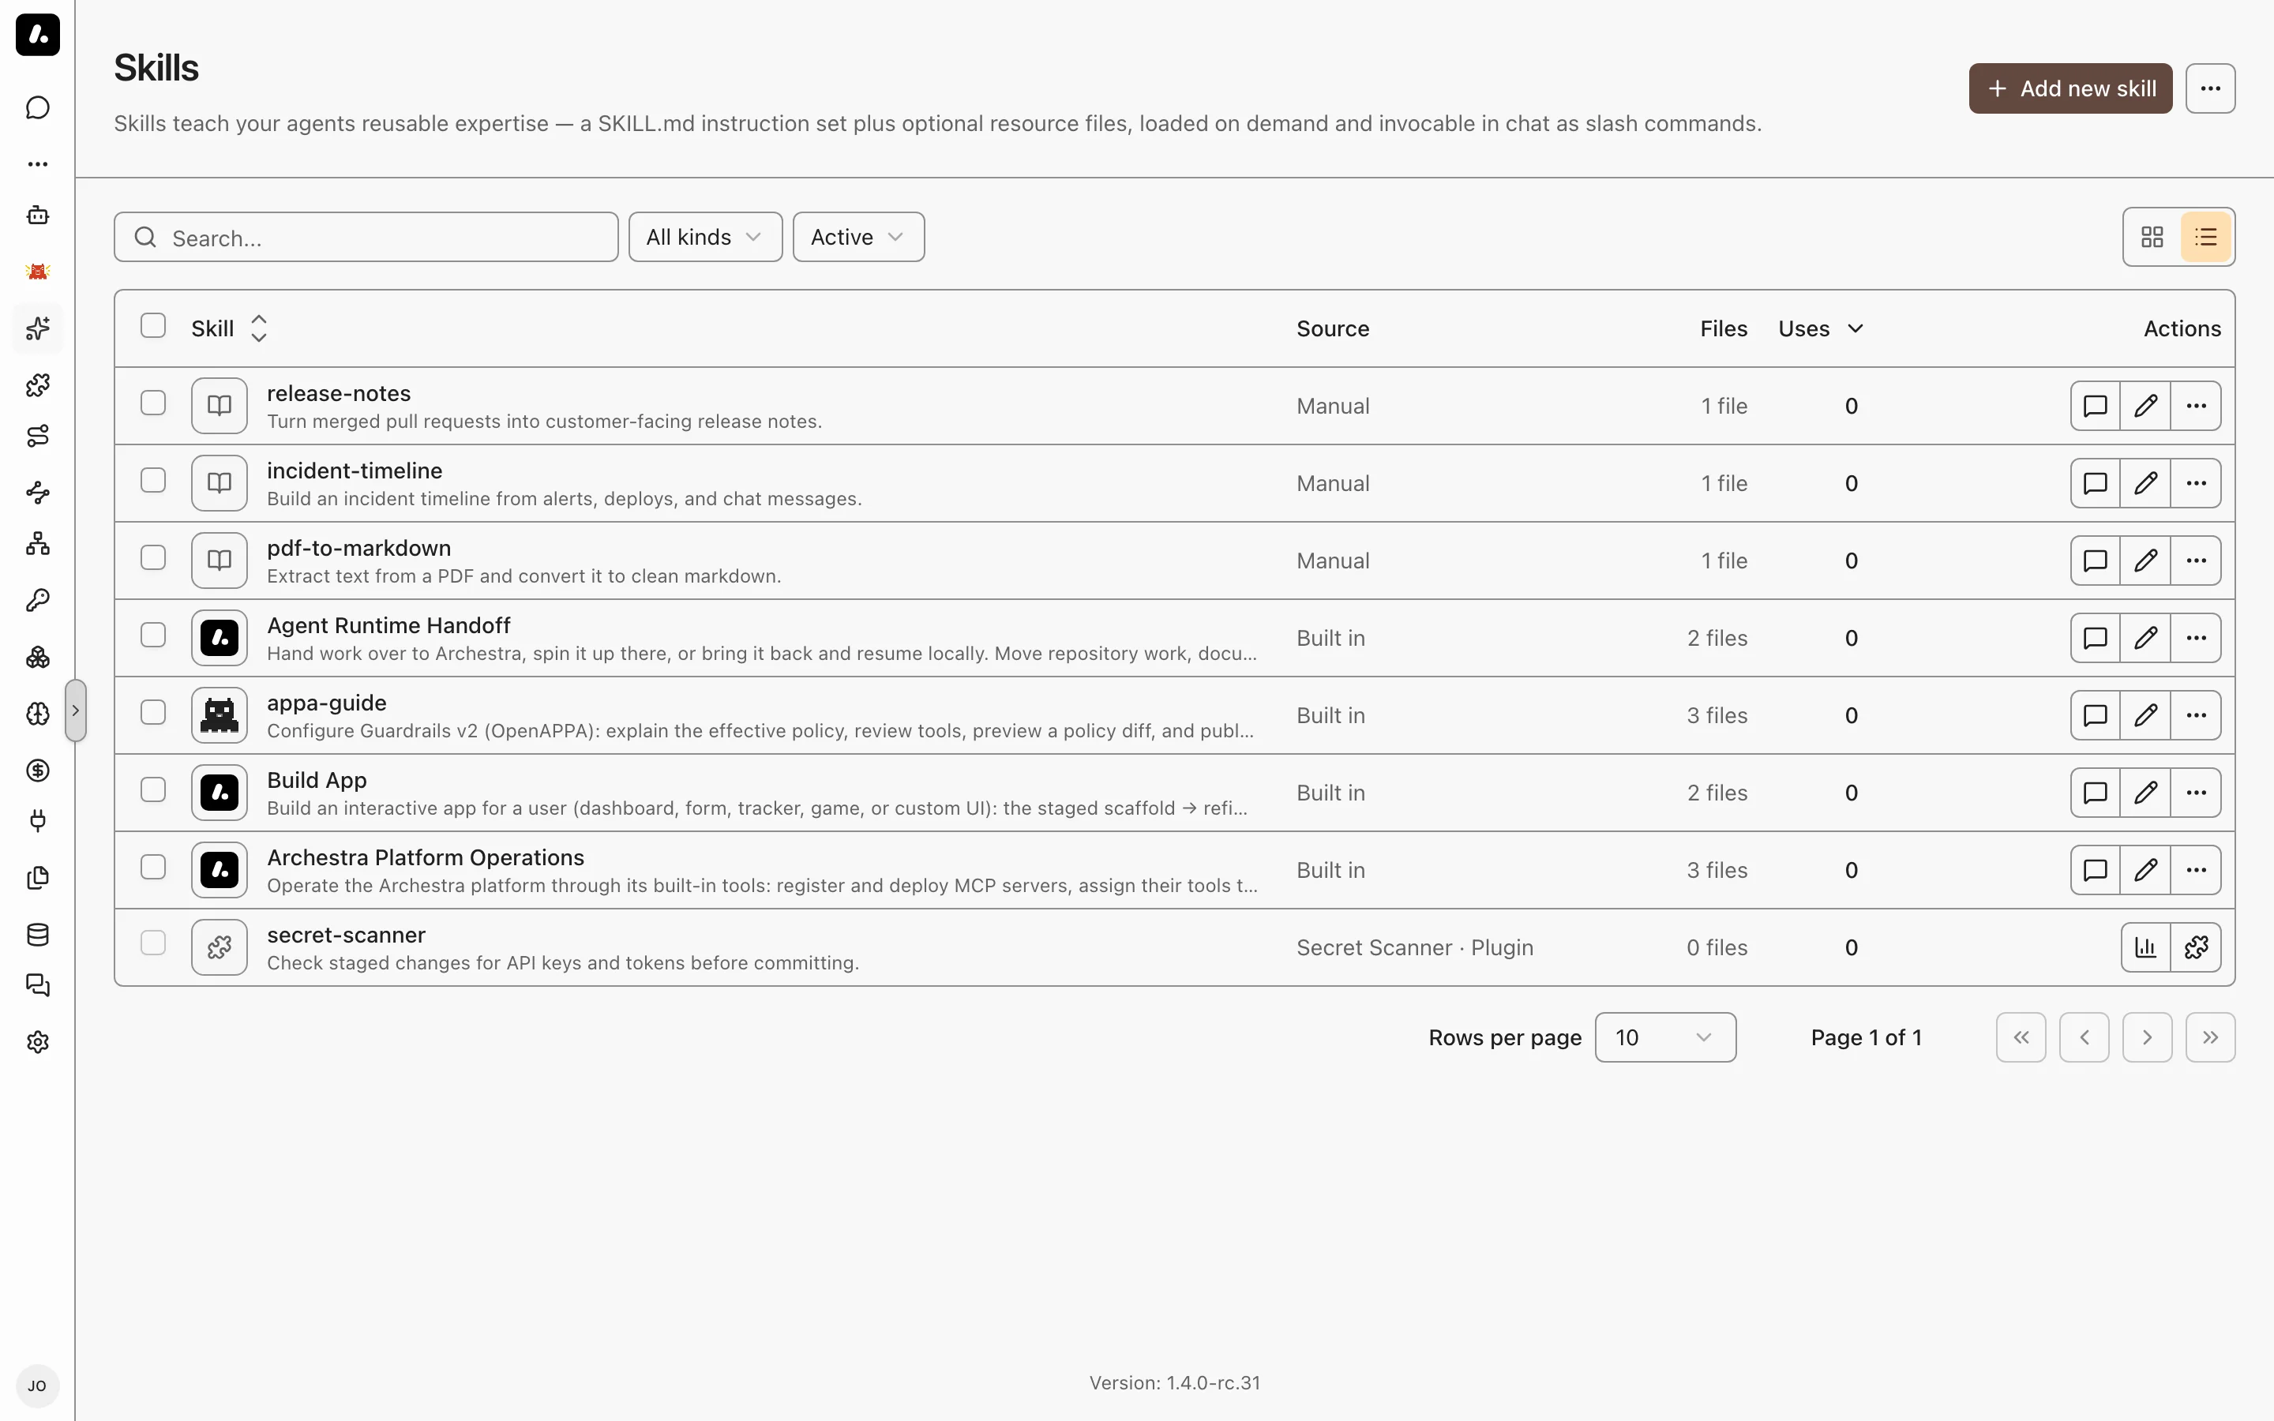Jump to the first page
The width and height of the screenshot is (2274, 1421).
pos(2021,1037)
